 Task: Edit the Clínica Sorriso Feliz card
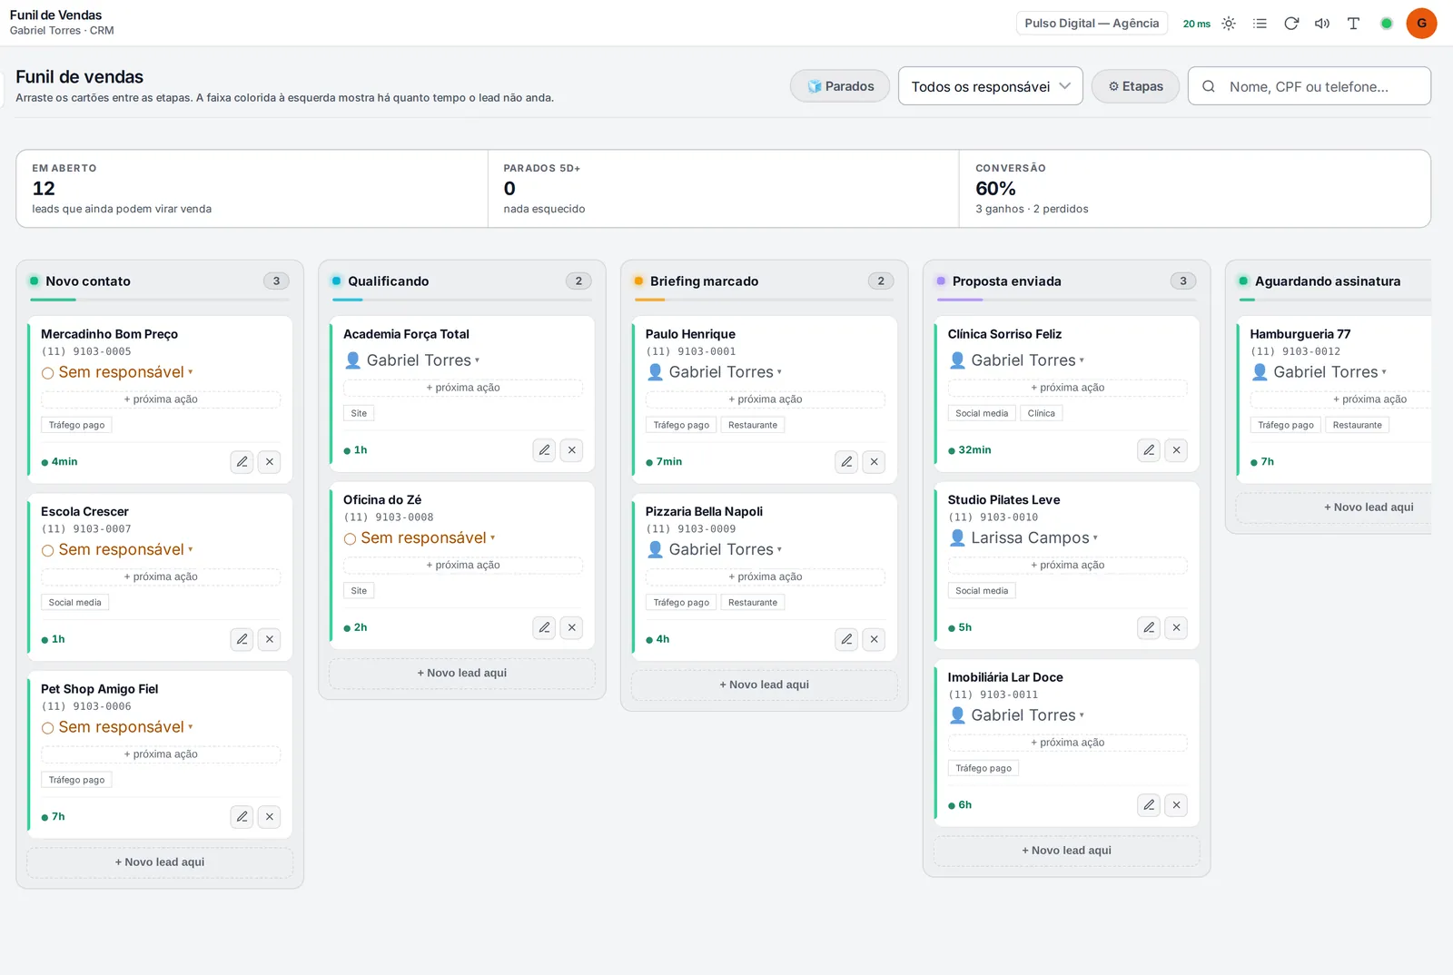[1149, 450]
